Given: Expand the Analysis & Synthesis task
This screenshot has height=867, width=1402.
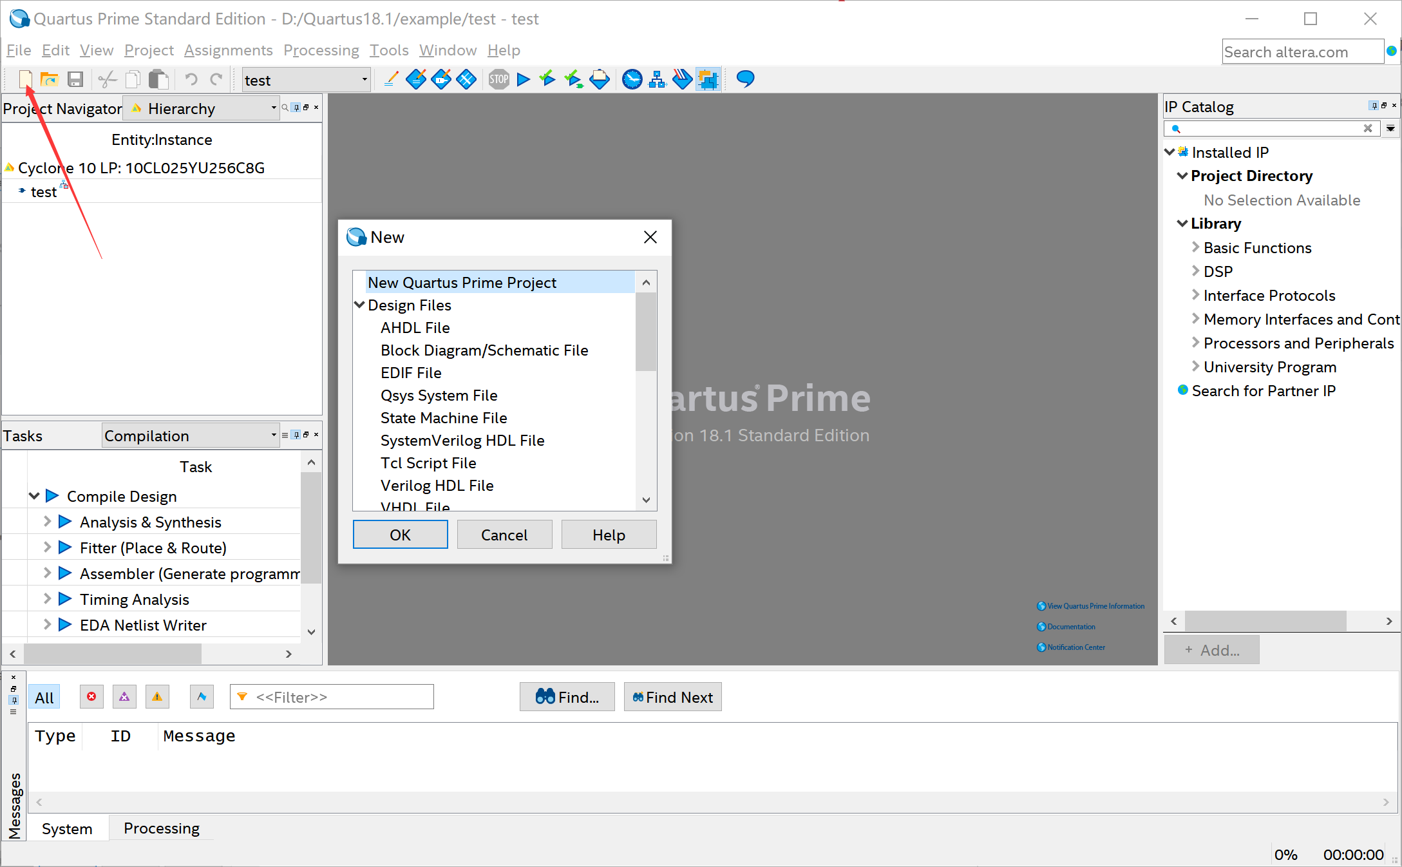Looking at the screenshot, I should click(47, 522).
